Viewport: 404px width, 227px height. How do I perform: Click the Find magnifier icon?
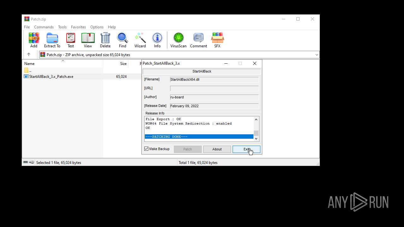tap(122, 40)
